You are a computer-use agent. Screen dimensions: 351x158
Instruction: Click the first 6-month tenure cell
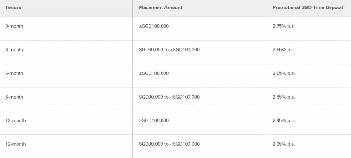(x=14, y=73)
